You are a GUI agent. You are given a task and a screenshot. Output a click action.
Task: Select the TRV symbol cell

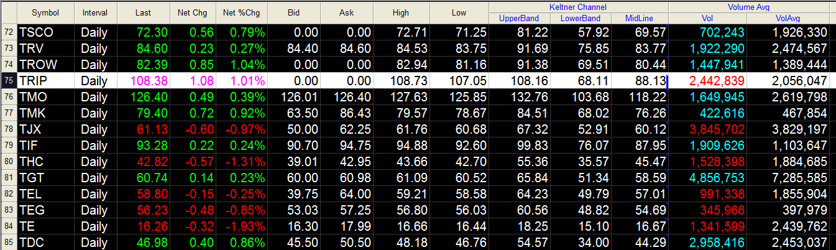tap(45, 48)
